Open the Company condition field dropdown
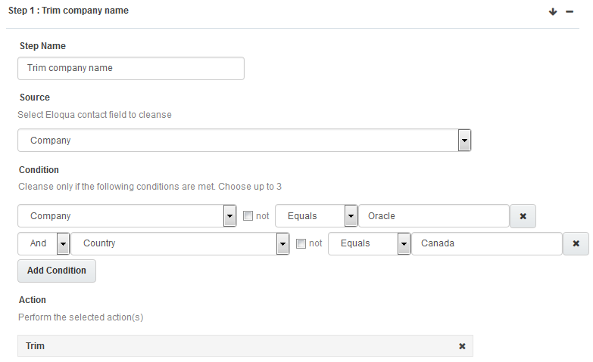 click(x=230, y=216)
